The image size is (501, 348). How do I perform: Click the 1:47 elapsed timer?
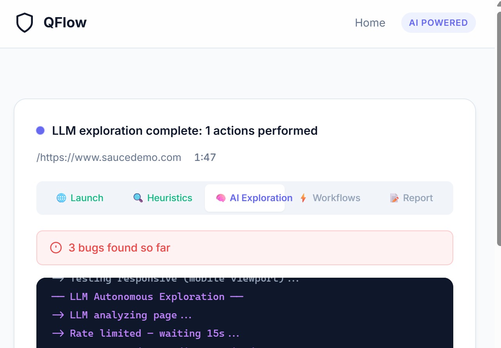(205, 157)
